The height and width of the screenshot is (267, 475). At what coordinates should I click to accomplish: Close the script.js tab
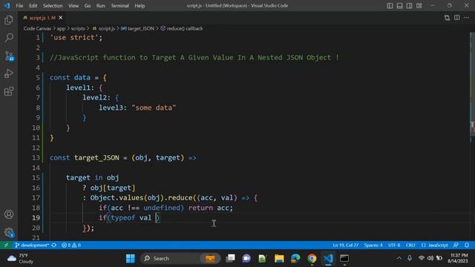coord(61,18)
